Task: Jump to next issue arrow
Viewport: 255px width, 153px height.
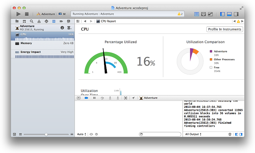Action: (x=242, y=21)
